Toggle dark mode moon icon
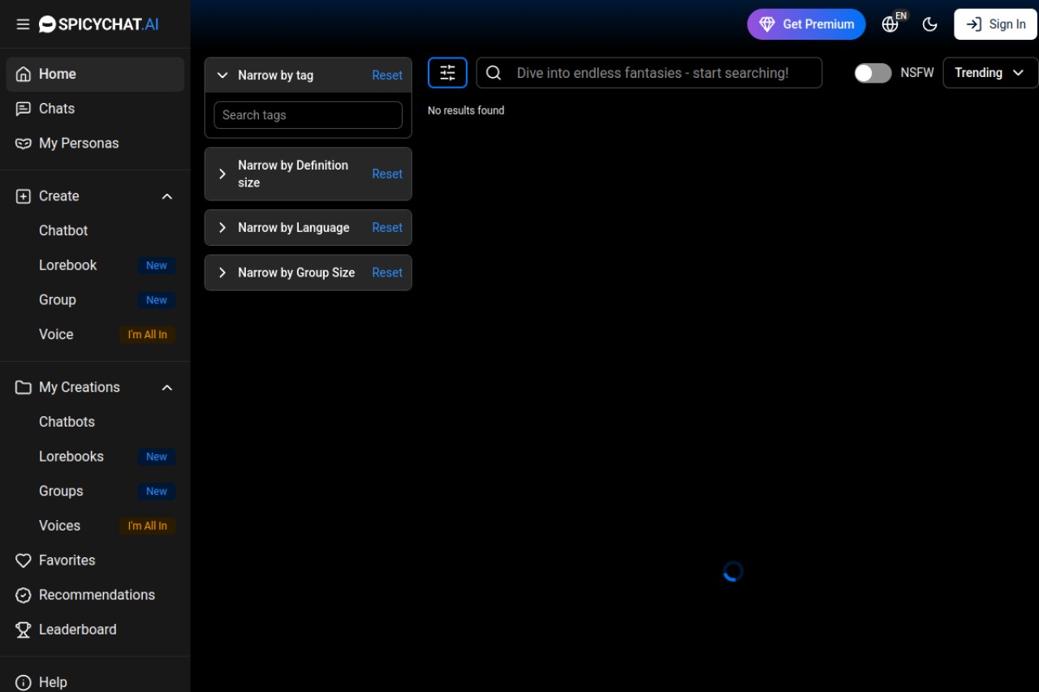 pos(930,24)
